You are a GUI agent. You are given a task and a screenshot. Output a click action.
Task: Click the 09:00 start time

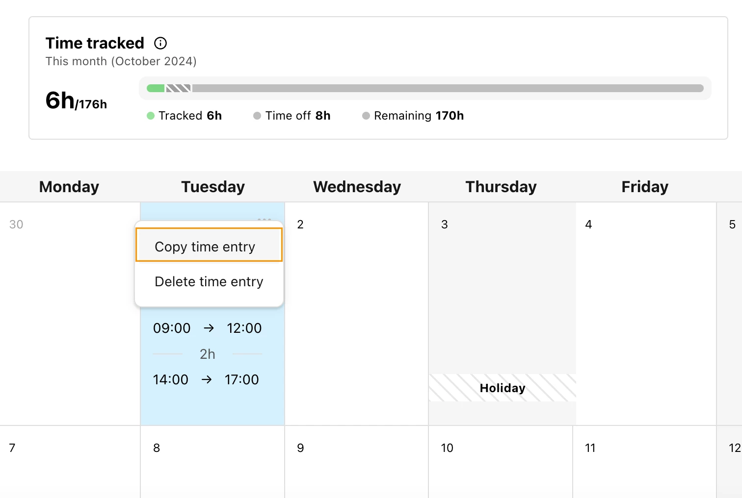point(172,328)
